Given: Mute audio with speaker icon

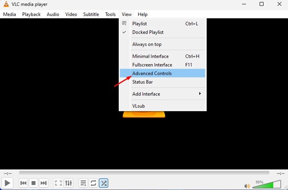Looking at the screenshot, I should [x=247, y=186].
